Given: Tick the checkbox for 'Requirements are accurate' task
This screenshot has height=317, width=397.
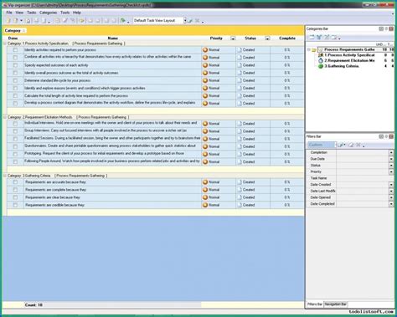Looking at the screenshot, I should coord(15,182).
